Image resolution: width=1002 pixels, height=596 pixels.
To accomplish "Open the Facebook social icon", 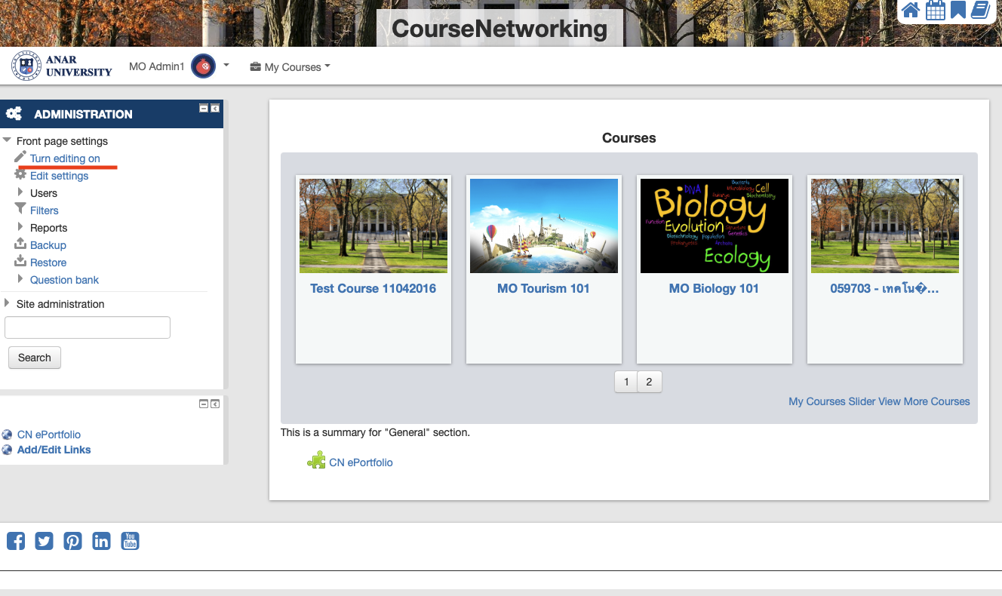I will click(x=16, y=541).
